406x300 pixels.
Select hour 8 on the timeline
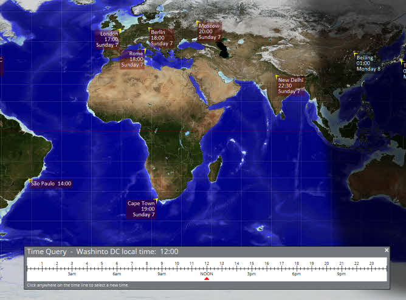click(147, 264)
